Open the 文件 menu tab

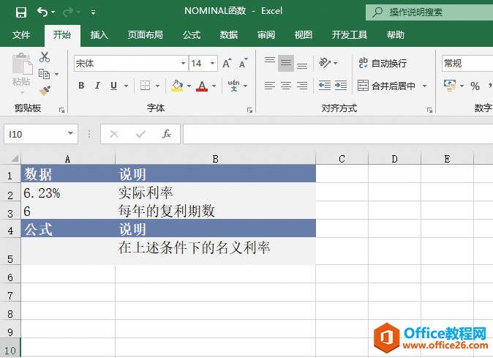coord(21,34)
